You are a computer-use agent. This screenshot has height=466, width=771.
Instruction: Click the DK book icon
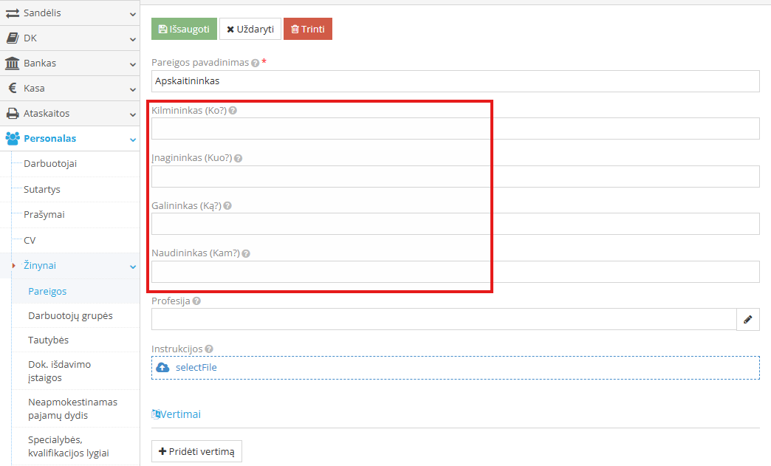point(13,38)
